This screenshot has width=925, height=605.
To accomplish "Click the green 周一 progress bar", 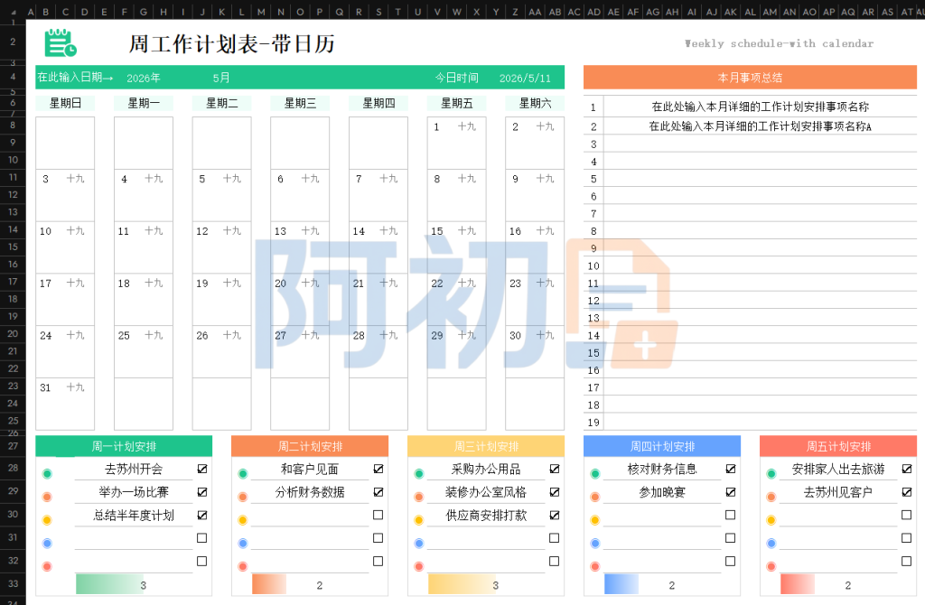I will click(x=109, y=584).
